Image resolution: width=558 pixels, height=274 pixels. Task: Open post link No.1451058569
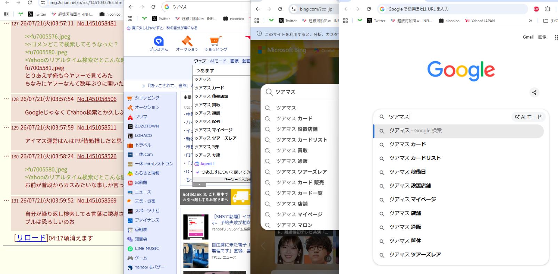[97, 201]
